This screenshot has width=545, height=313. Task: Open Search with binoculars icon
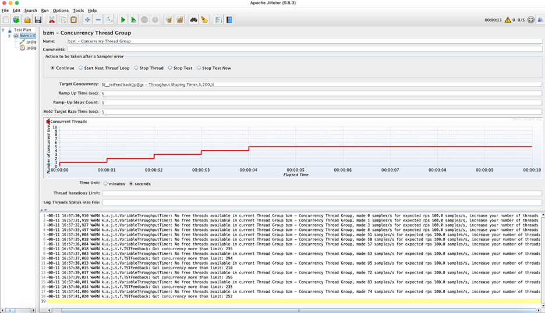click(193, 20)
